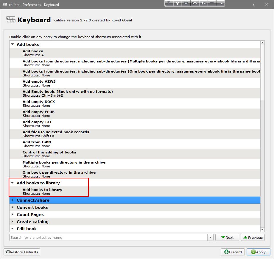Click the undo arrow in top toolbar
Image resolution: width=274 pixels, height=259 pixels.
point(195,3)
